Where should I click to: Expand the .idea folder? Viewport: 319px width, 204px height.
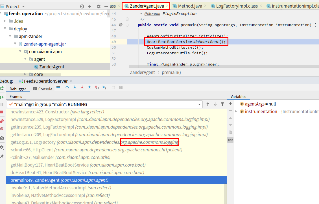coord(5,21)
